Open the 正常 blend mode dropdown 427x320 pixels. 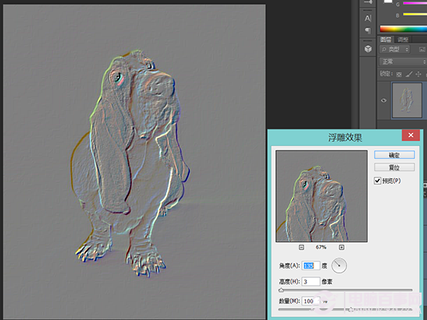point(403,62)
